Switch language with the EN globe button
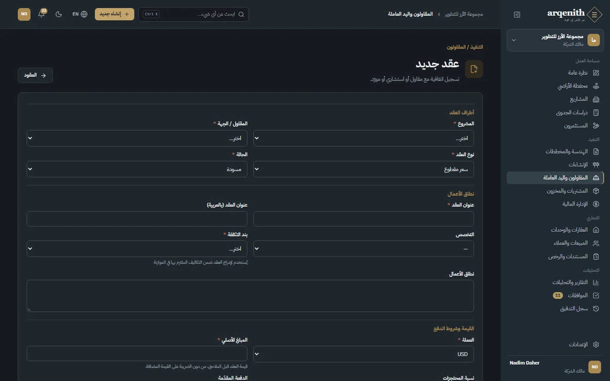The image size is (610, 381). click(x=80, y=14)
